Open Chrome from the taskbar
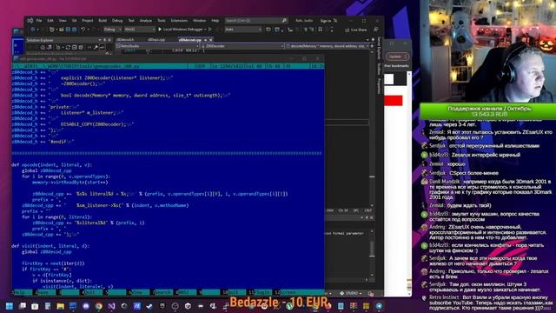Image resolution: width=556 pixels, height=313 pixels. pos(98,306)
